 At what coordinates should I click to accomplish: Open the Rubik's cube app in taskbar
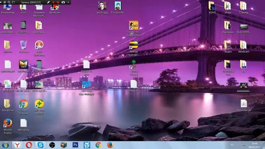(x=63, y=145)
